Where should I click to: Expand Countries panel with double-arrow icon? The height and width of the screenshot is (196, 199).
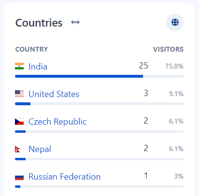coord(75,22)
